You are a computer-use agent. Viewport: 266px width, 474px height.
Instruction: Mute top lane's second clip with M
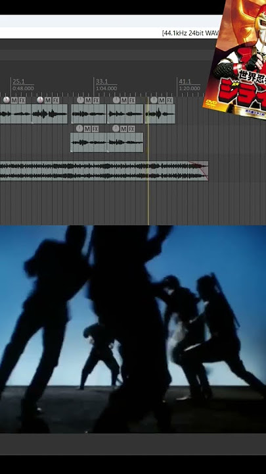coord(48,100)
